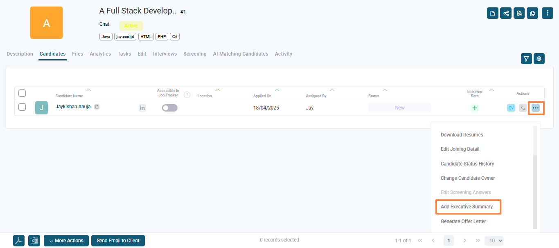The image size is (559, 248).
Task: Switch to the Activity tab
Action: coord(284,54)
